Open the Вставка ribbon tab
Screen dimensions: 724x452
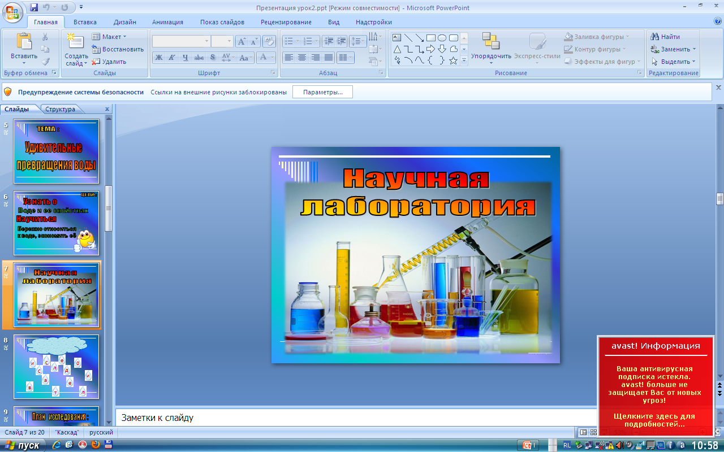pos(85,22)
